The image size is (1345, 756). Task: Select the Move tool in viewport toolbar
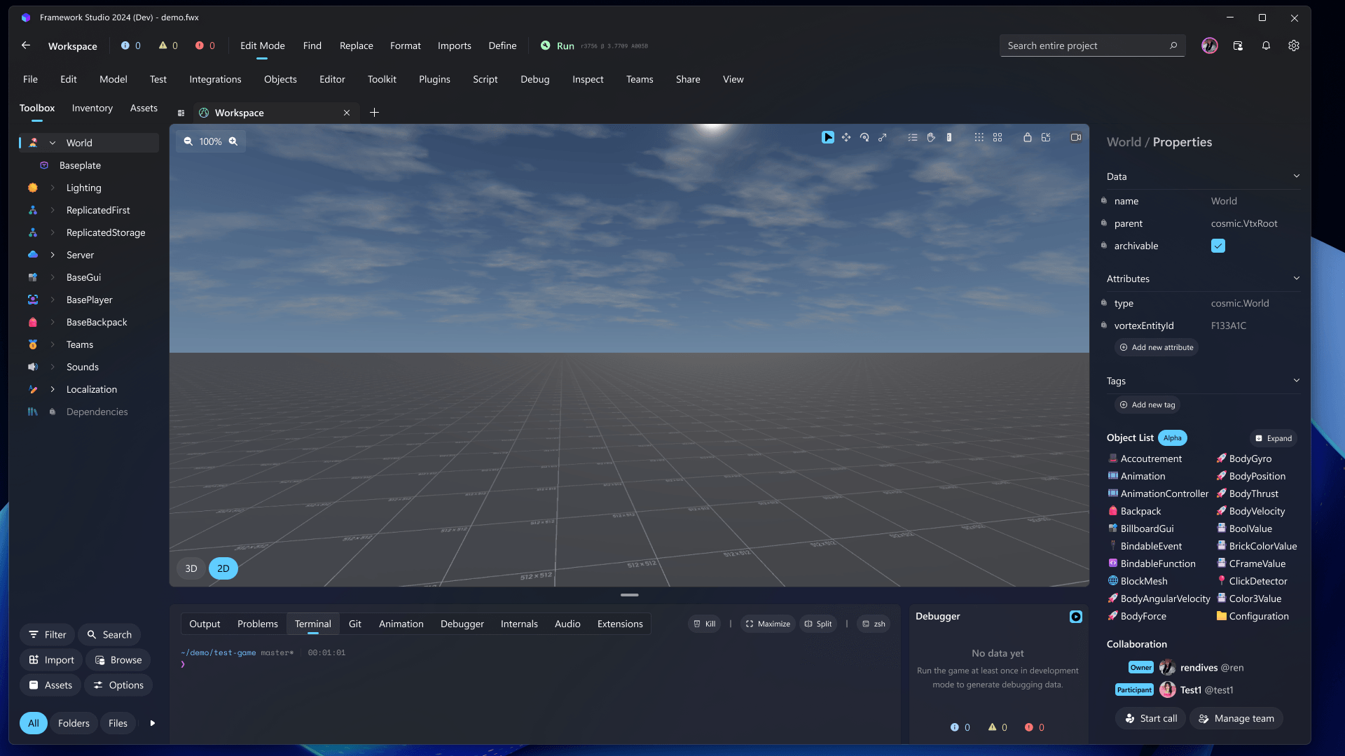click(846, 138)
